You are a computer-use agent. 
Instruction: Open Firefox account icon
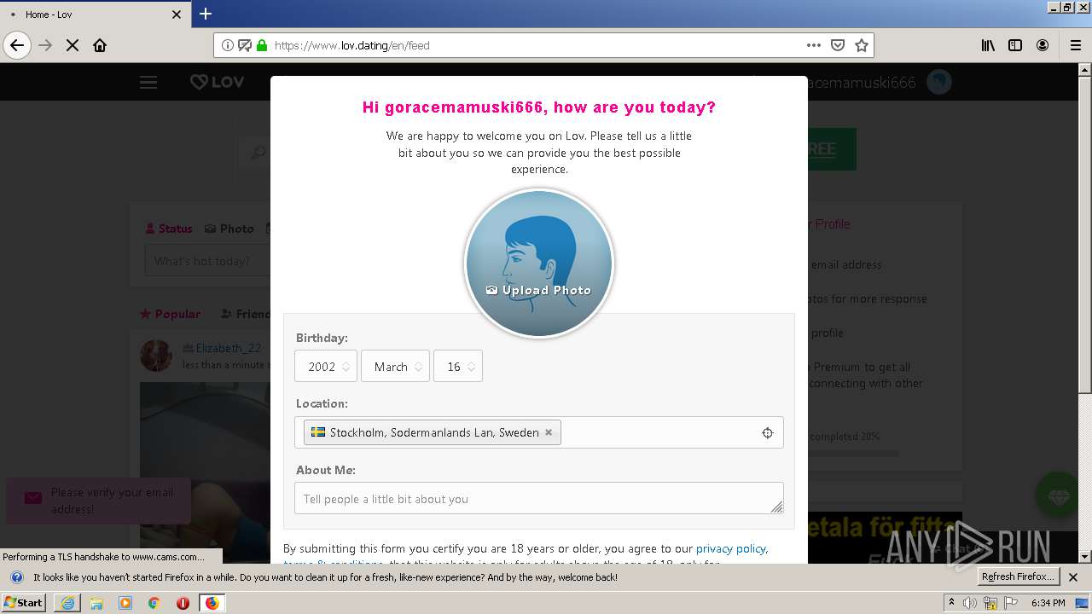pyautogui.click(x=1043, y=45)
